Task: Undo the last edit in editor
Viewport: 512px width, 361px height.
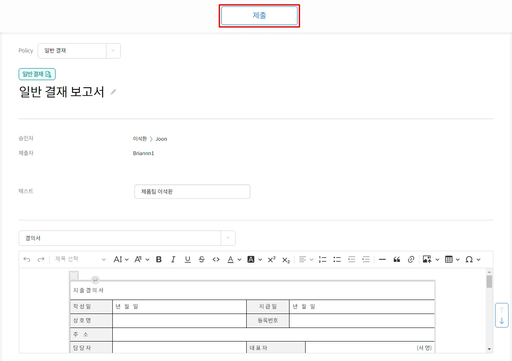Action: click(x=27, y=259)
